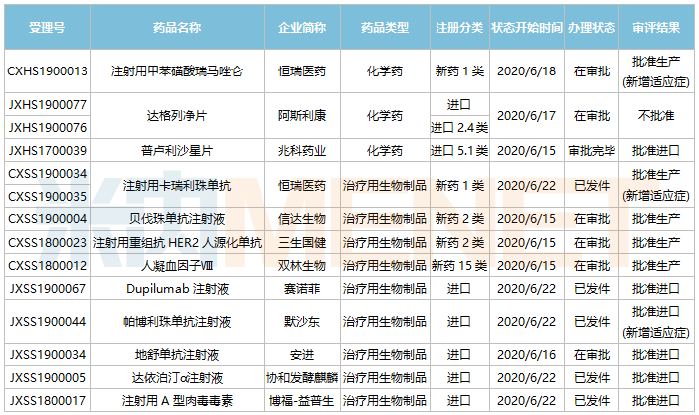Click company cell 协和发酵麒麟

click(x=302, y=378)
